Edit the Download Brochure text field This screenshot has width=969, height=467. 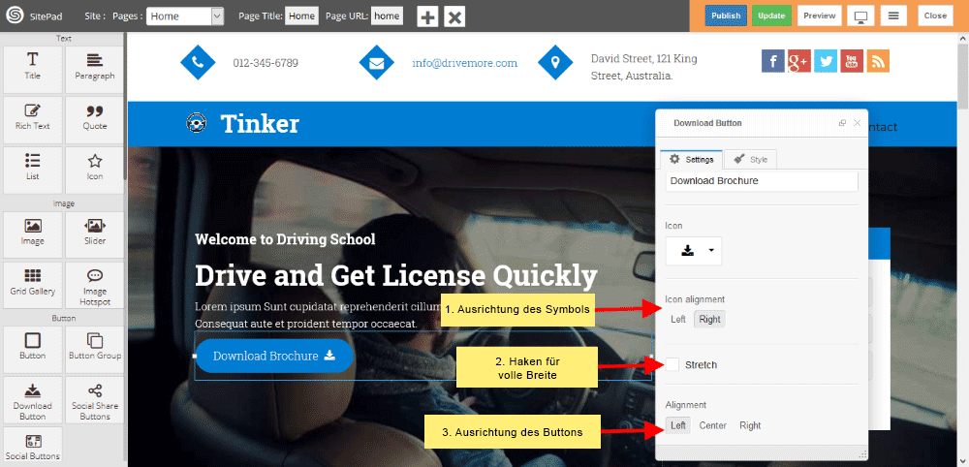point(762,181)
